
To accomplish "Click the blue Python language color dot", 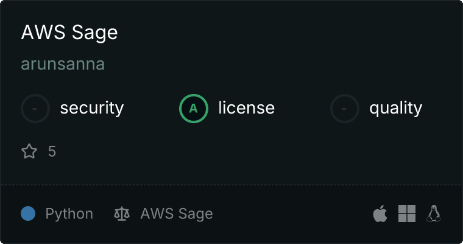I will (x=28, y=213).
